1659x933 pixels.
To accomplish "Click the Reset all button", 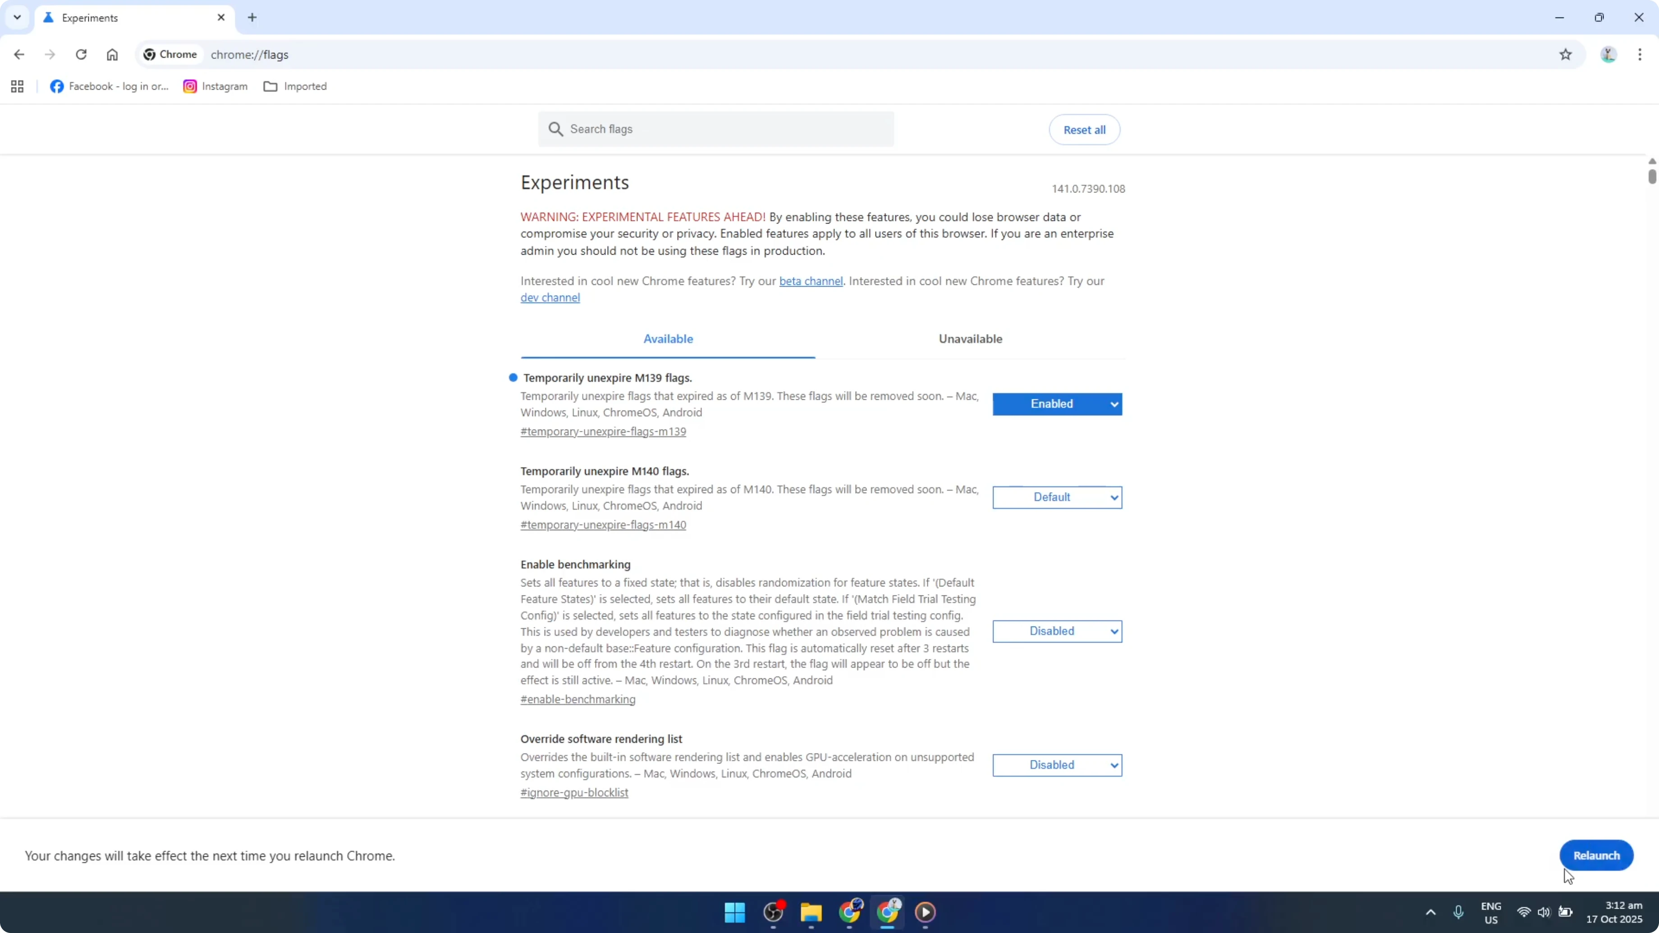I will coord(1084,129).
